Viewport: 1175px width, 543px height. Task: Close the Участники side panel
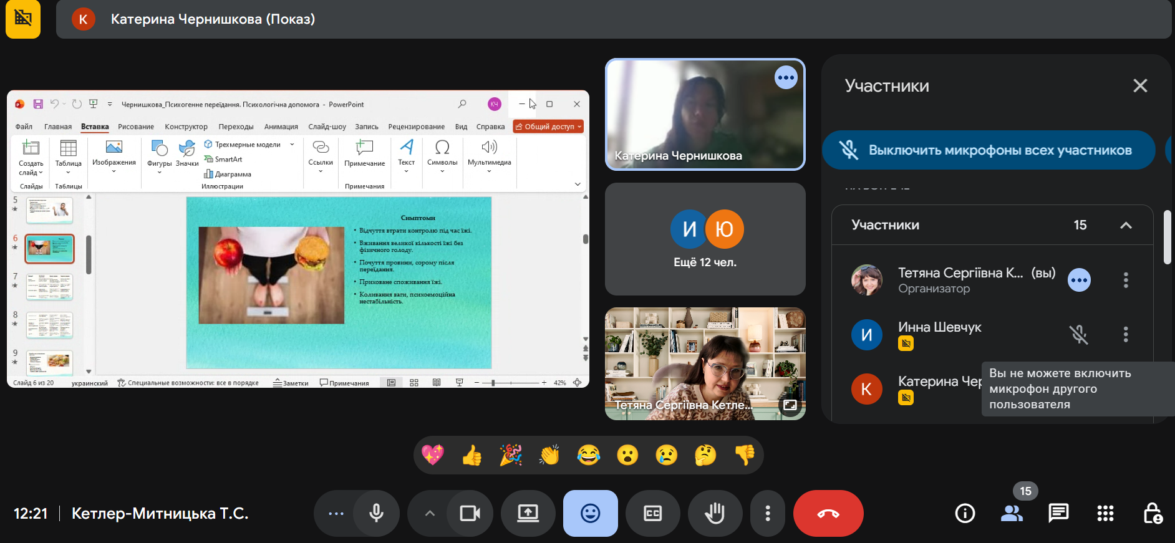pos(1140,86)
